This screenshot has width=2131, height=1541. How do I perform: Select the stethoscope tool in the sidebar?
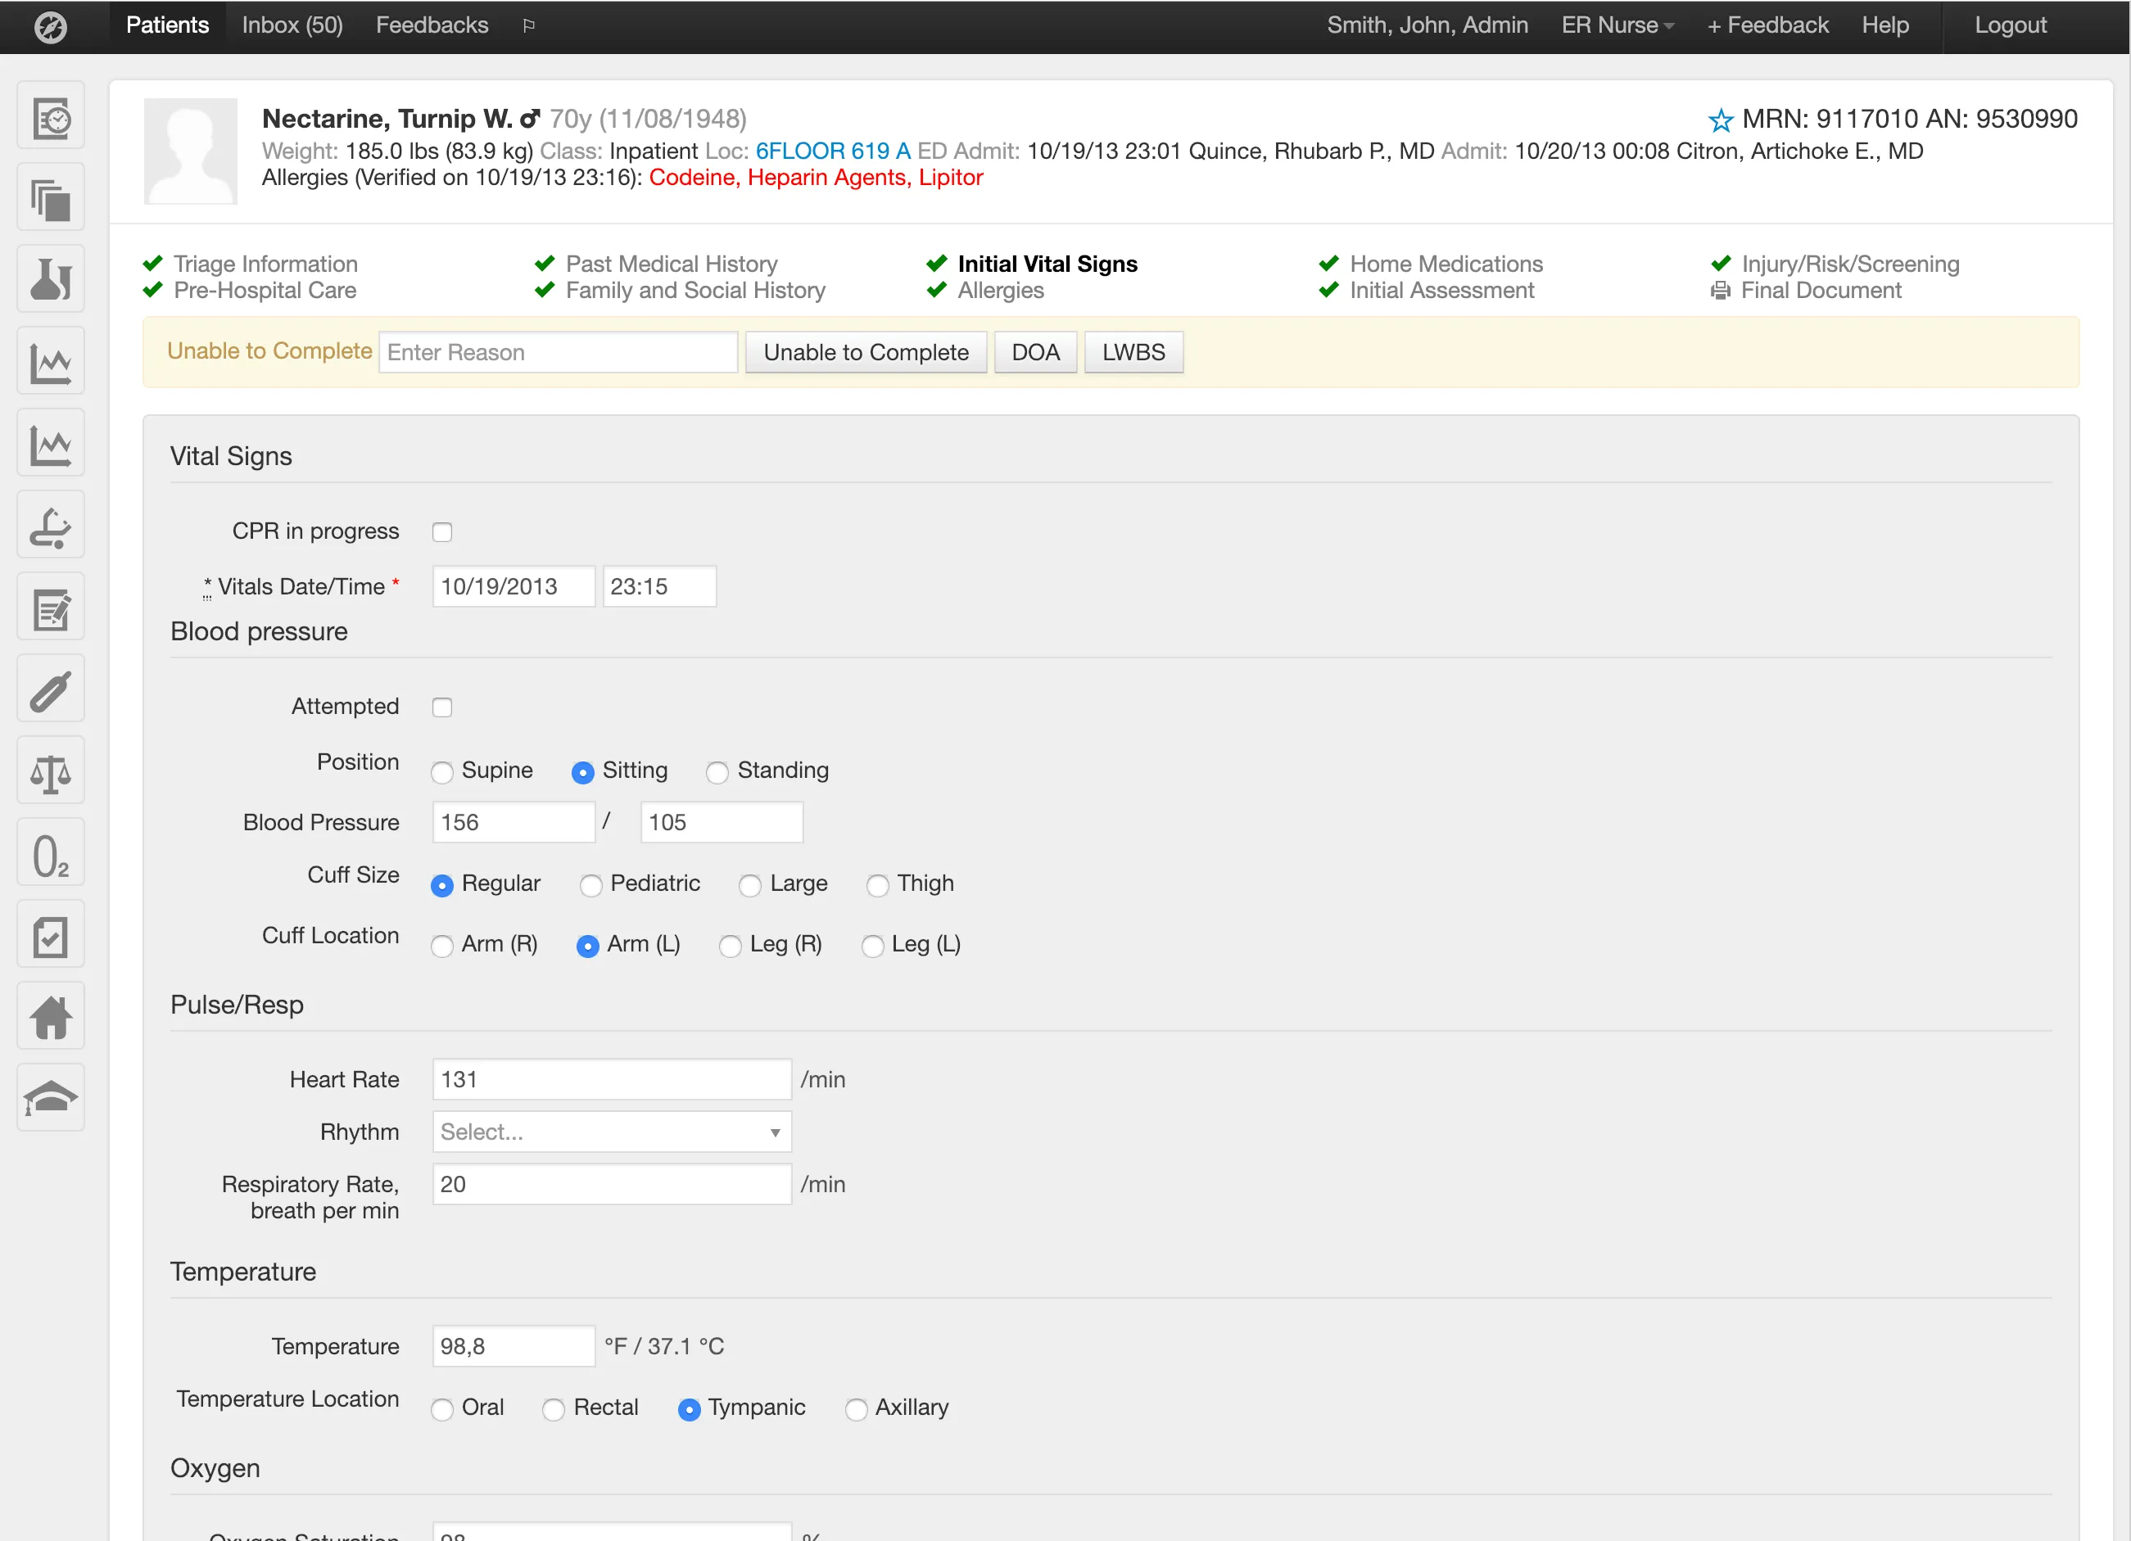(51, 524)
